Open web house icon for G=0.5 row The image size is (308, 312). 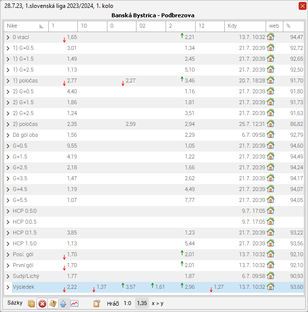[x=271, y=146]
